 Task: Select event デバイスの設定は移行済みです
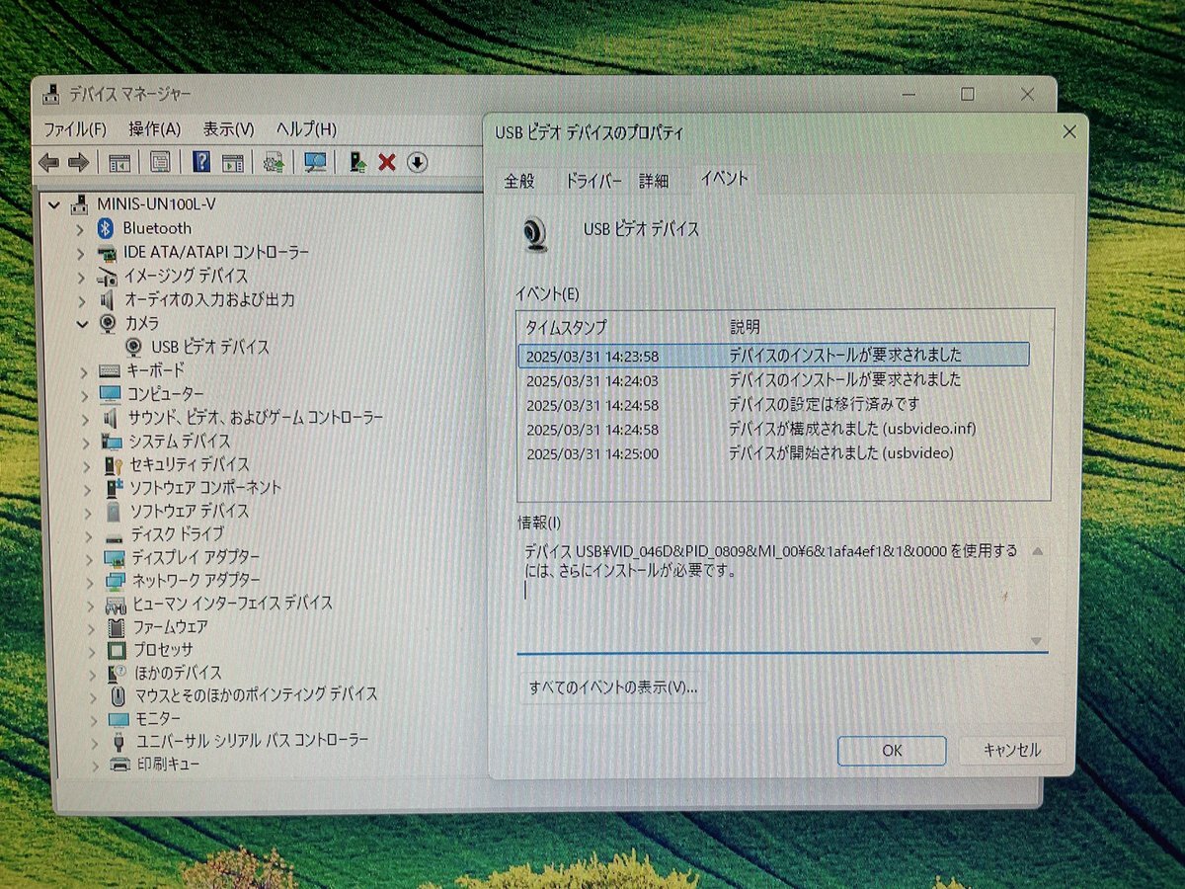coord(774,405)
